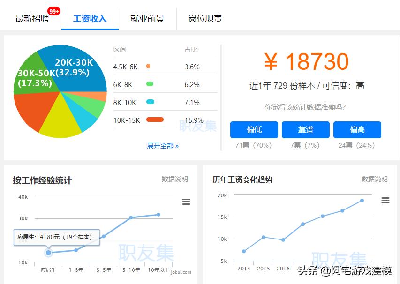Screen dimensions: 400x284
Task: Click the orange 10K-15K legend bar
Action: point(155,120)
